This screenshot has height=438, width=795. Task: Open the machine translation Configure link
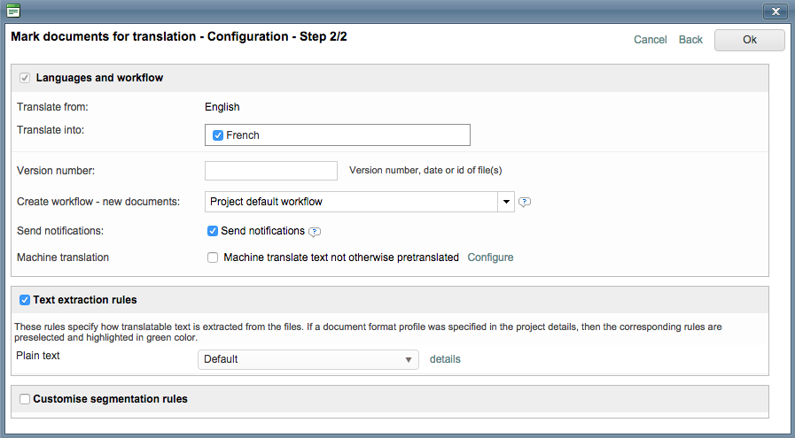point(490,257)
